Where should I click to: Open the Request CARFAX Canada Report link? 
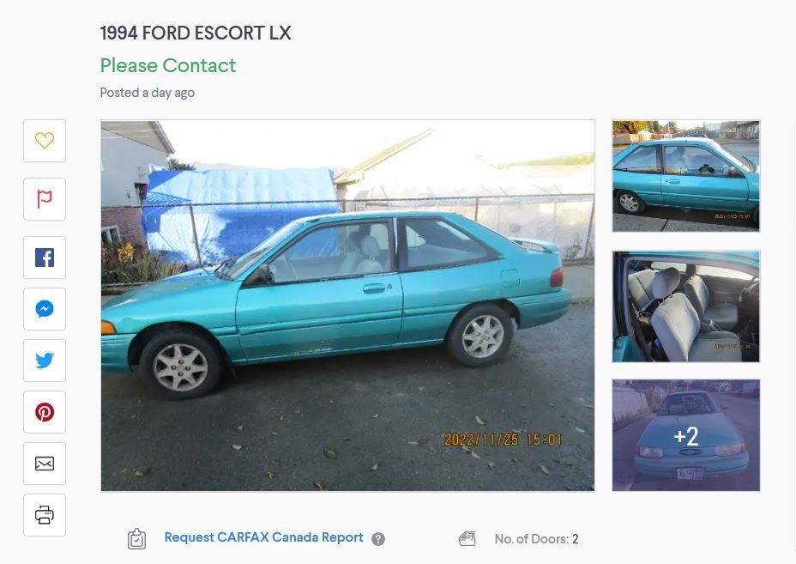coord(263,537)
